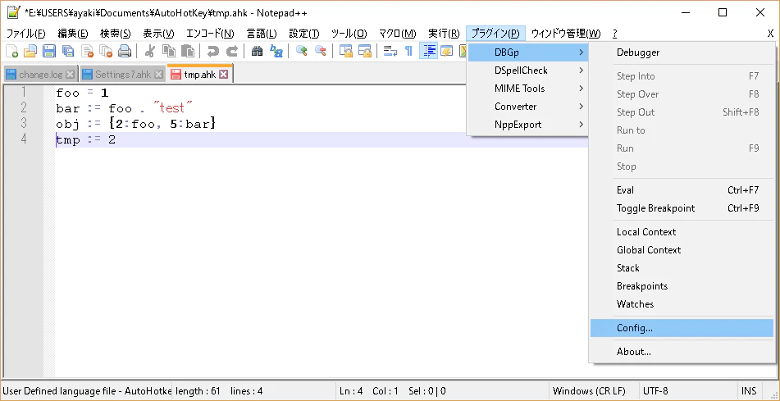Close the change.log tab with its X
Image resolution: width=780 pixels, height=401 pixels.
click(71, 75)
